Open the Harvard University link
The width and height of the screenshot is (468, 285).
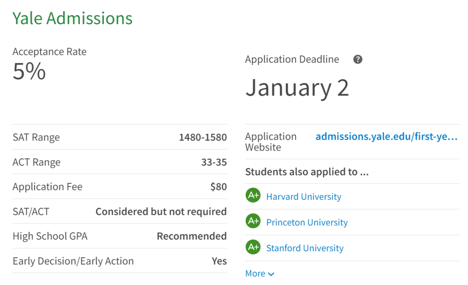(304, 197)
